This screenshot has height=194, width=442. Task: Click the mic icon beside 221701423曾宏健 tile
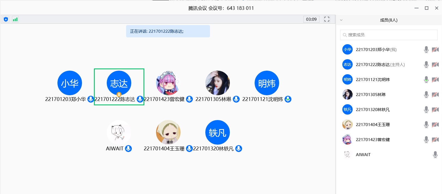pyautogui.click(x=189, y=99)
